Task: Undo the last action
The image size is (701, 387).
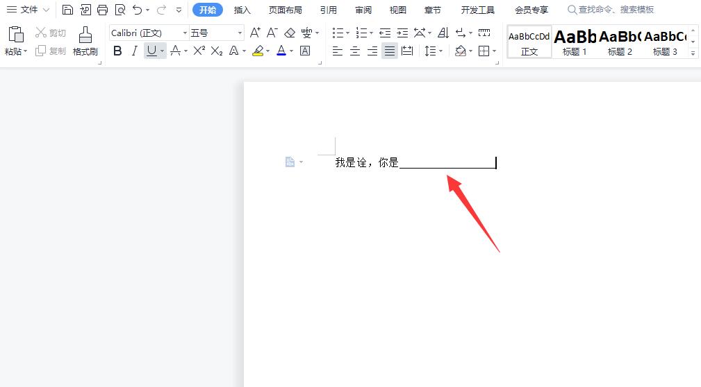Action: [x=138, y=10]
